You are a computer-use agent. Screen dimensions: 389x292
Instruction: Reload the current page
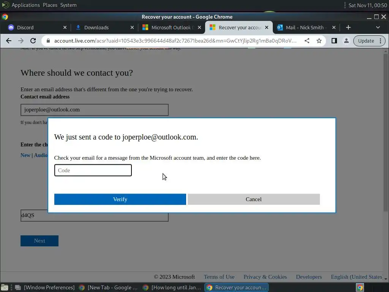pos(33,41)
